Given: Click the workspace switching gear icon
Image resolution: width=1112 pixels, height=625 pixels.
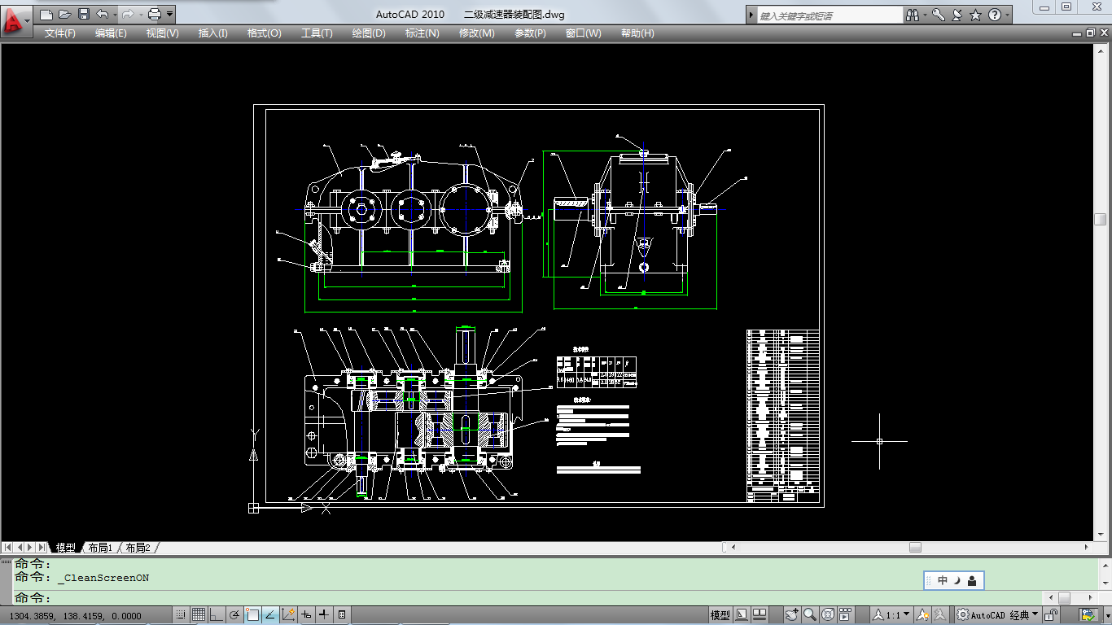Looking at the screenshot, I should (963, 614).
